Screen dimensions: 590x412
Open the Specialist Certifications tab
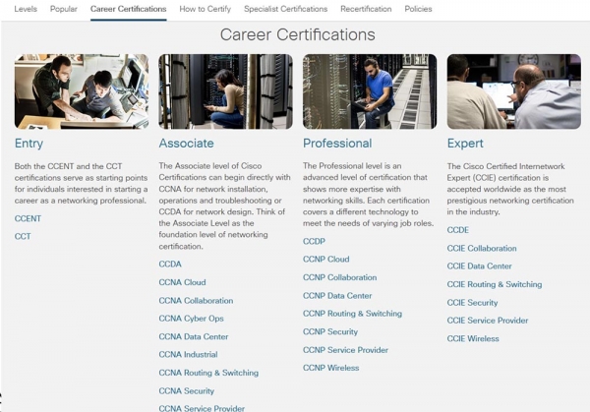click(x=285, y=9)
